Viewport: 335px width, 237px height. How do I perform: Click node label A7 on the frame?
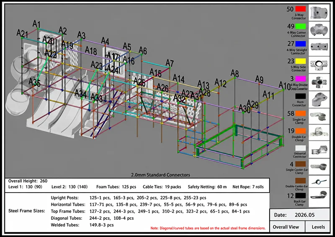(x=170, y=63)
